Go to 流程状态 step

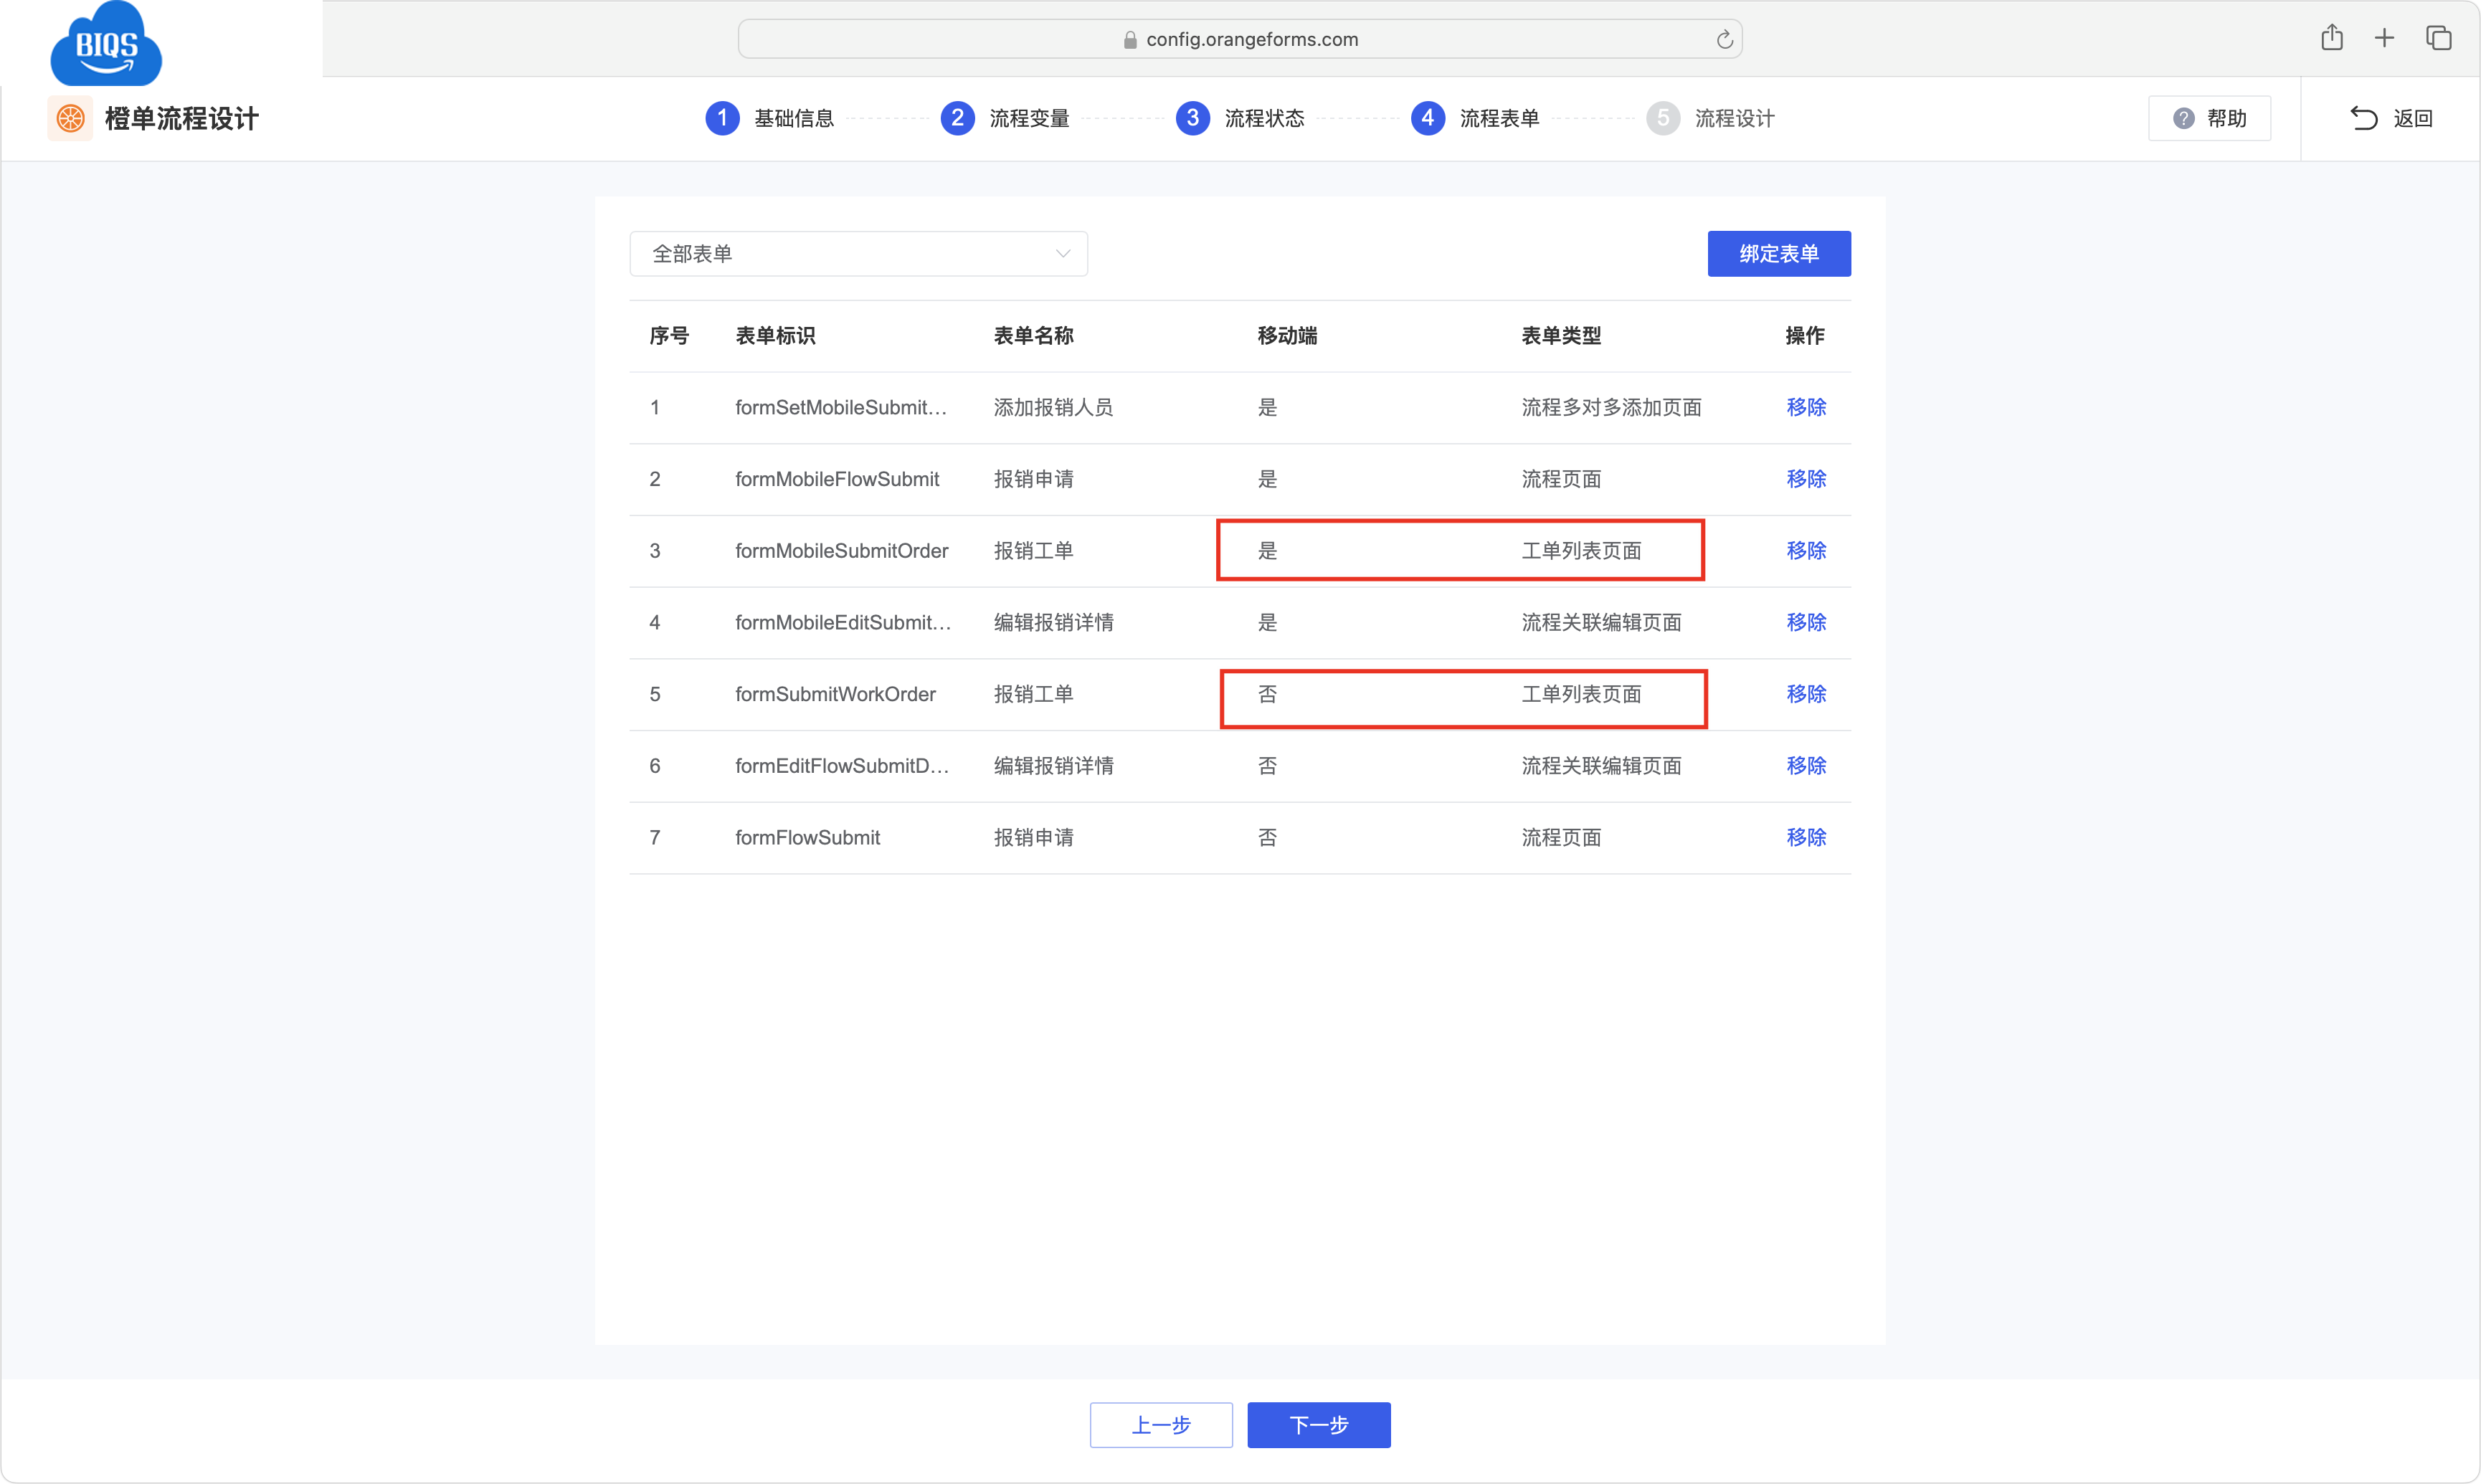1264,119
